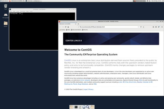This screenshot has width=164, height=109.
Task: Open the file manager icon in the bottom dock
Action: (x=72, y=107)
